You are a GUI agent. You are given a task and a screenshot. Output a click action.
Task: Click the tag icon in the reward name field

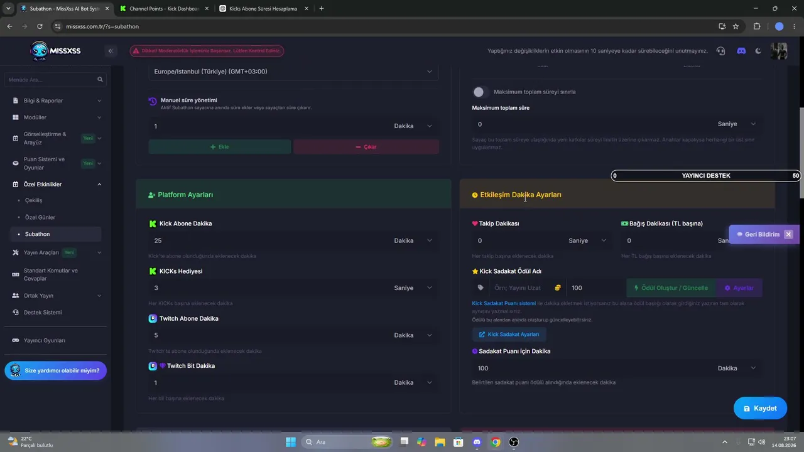481,288
